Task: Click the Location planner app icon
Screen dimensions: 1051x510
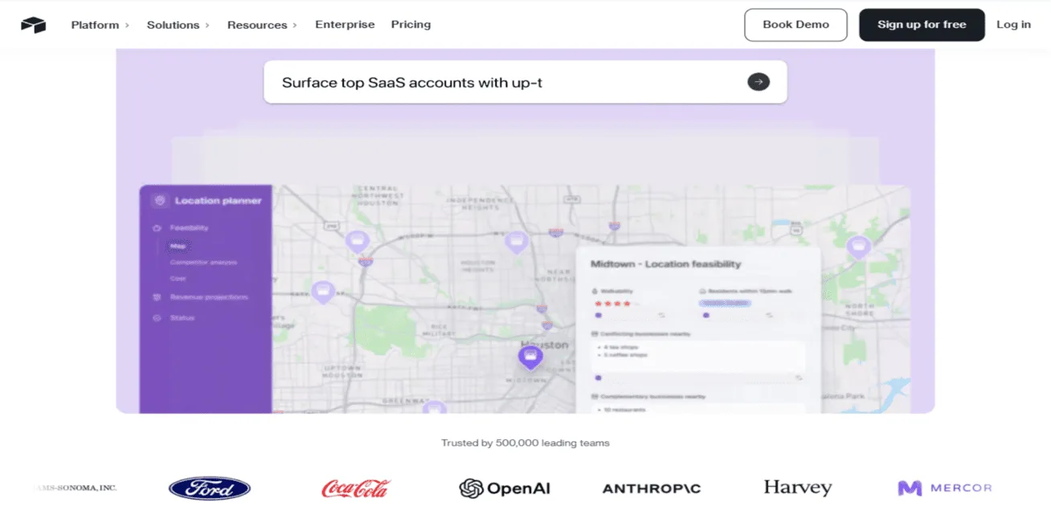Action: 159,201
